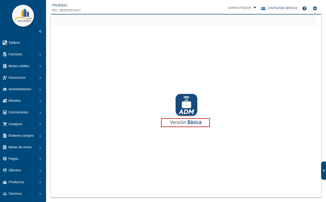Select Órdenes compra in the sidebar

coord(21,136)
